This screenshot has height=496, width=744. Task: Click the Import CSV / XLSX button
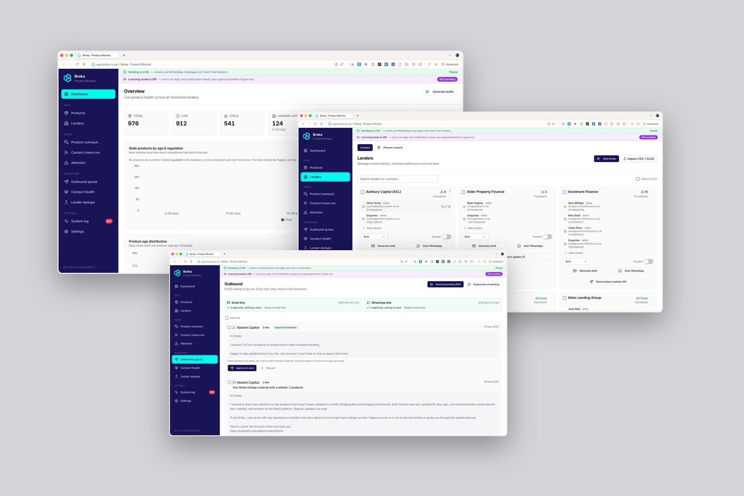(638, 159)
